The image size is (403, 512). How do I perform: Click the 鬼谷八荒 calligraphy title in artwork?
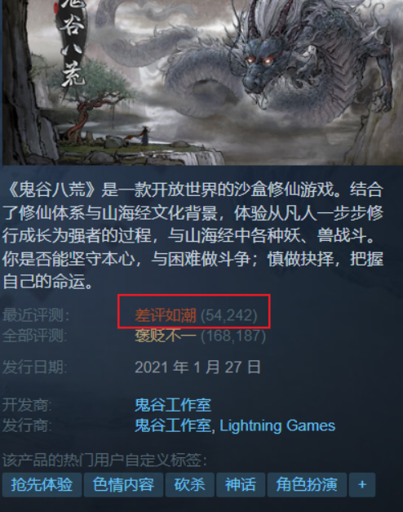pos(73,42)
